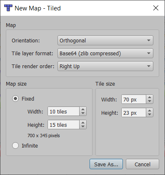Expand the Tile render order dropdown
This screenshot has height=175, width=165.
pos(105,66)
